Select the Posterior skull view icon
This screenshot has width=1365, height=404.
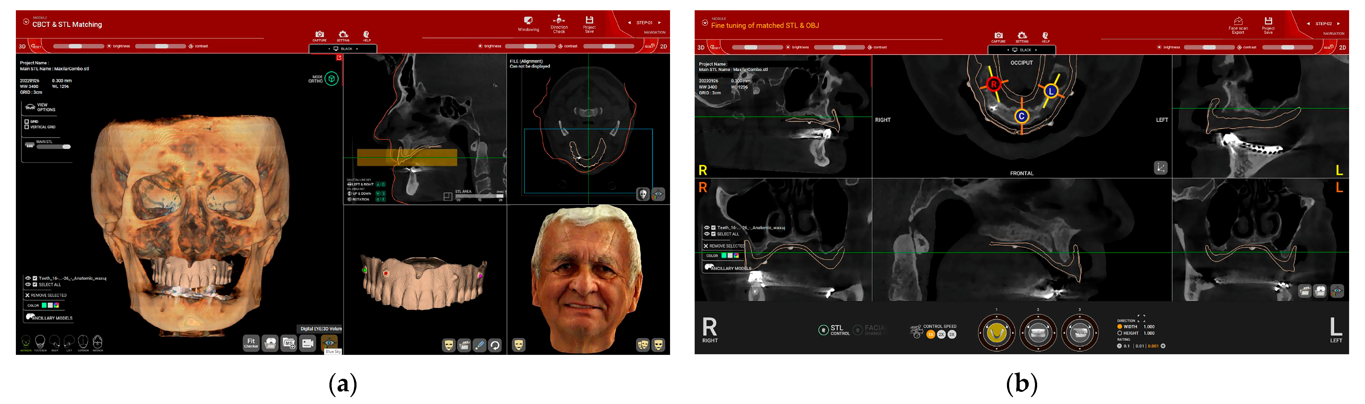pos(40,342)
